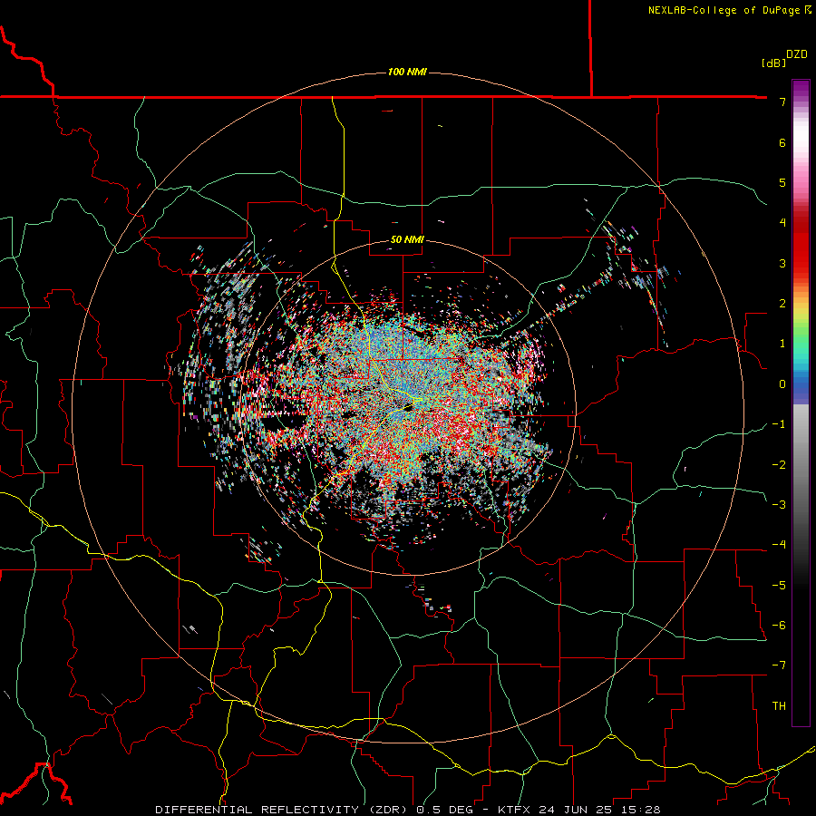Click the 7 dB tick label on scale
816x816 pixels.
click(x=782, y=102)
